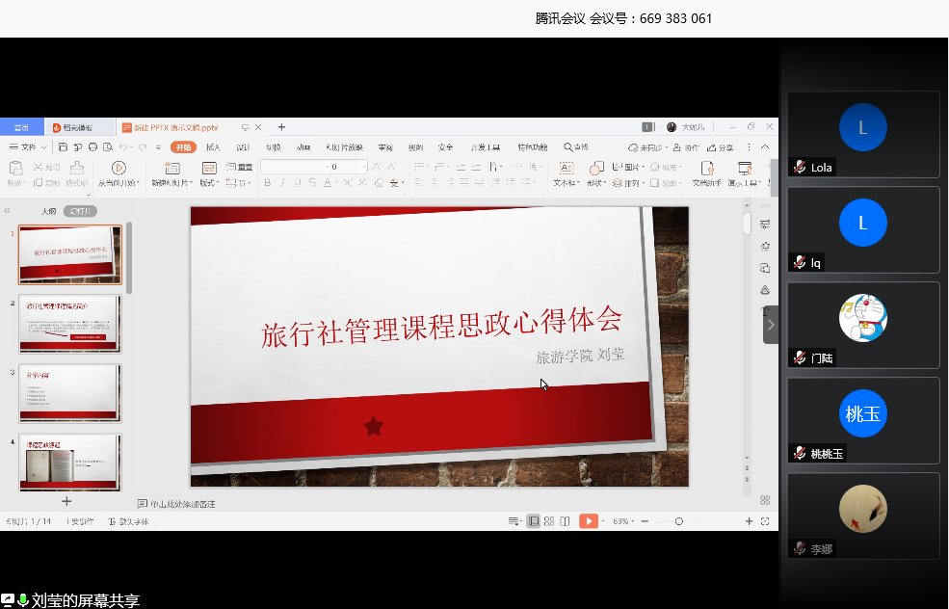The width and height of the screenshot is (949, 609).
Task: Switch to the 稻壳模板 tab
Action: pyautogui.click(x=79, y=127)
